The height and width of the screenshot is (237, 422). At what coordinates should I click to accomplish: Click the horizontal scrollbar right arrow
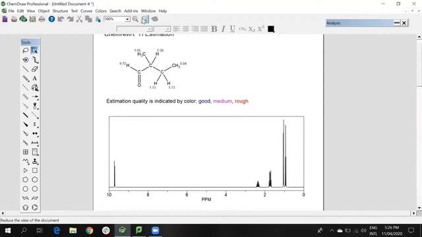(x=414, y=213)
